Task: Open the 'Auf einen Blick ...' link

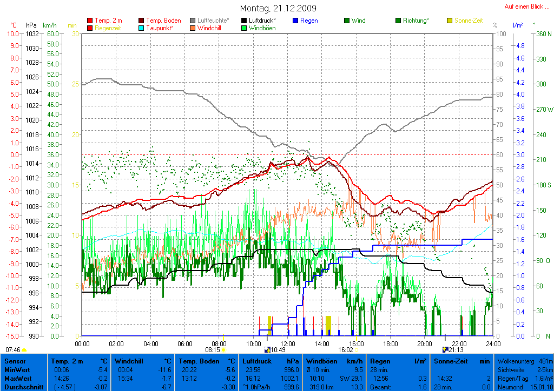Action: point(526,6)
